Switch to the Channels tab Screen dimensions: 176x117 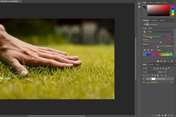pos(151,64)
